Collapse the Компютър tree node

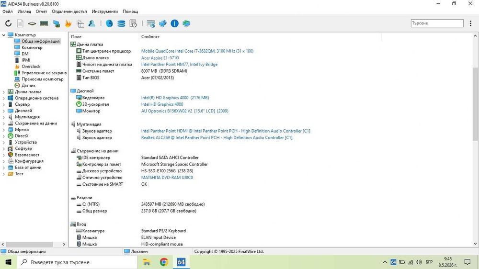pos(4,35)
